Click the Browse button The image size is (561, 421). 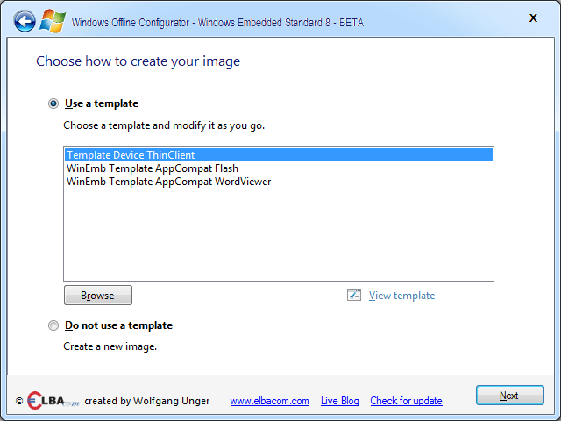[97, 296]
